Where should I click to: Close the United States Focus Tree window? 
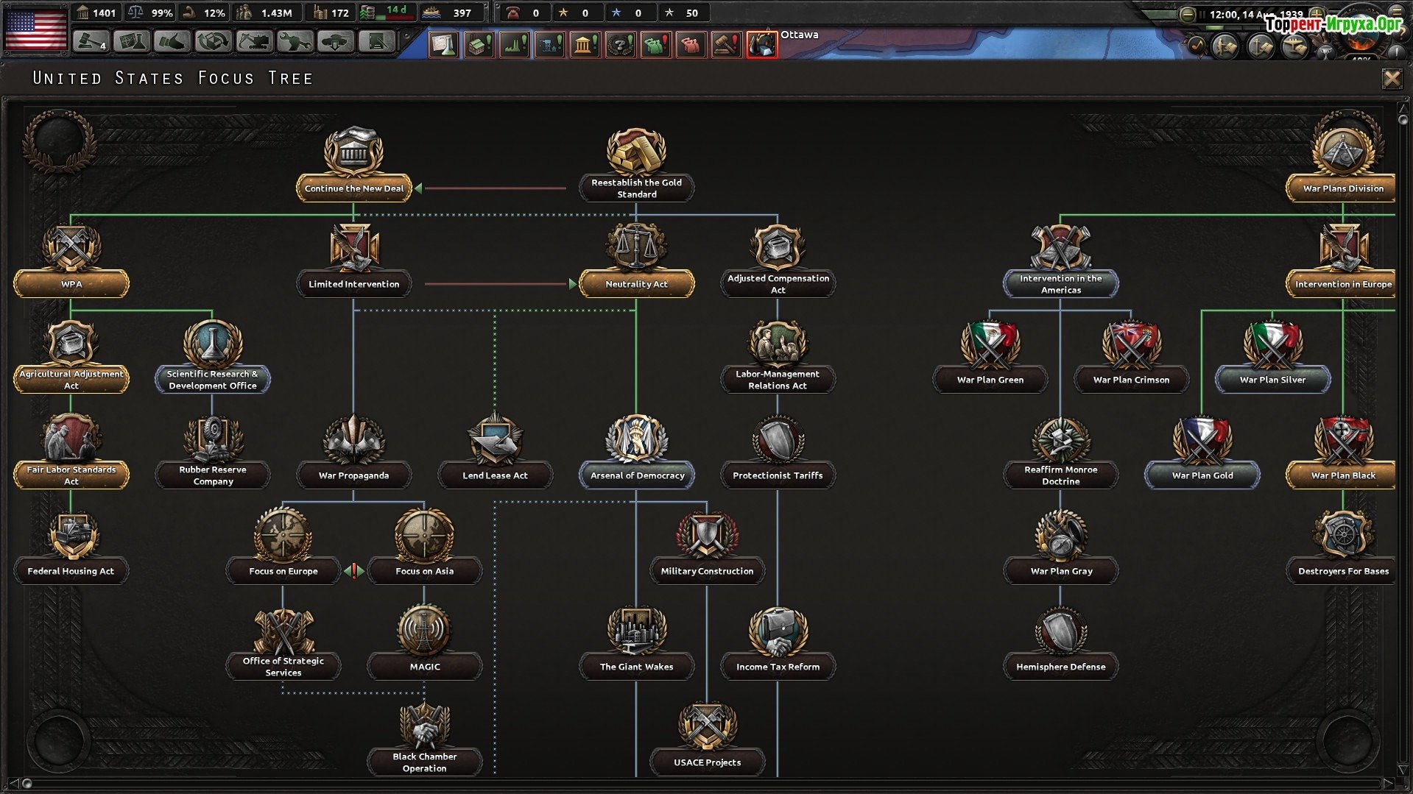click(1392, 79)
